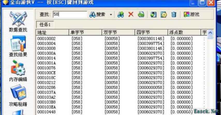Click the scrollbar up arrow in results list
Screen dimensions: 221x115
[x=210, y=33]
